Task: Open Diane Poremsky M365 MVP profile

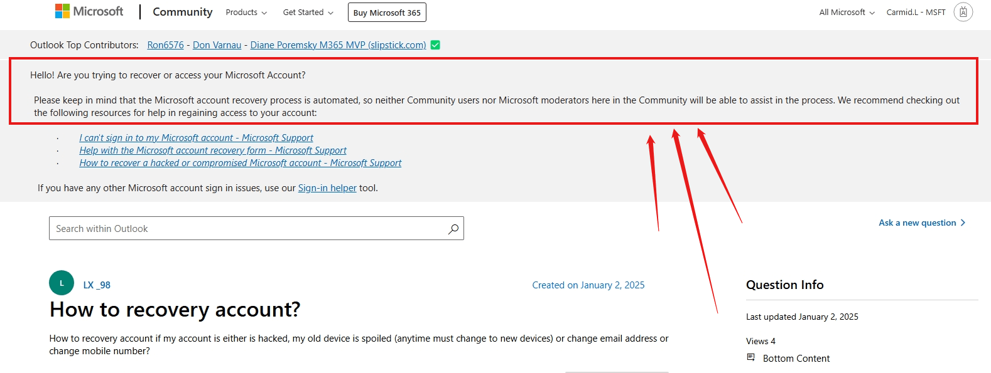Action: coord(338,45)
